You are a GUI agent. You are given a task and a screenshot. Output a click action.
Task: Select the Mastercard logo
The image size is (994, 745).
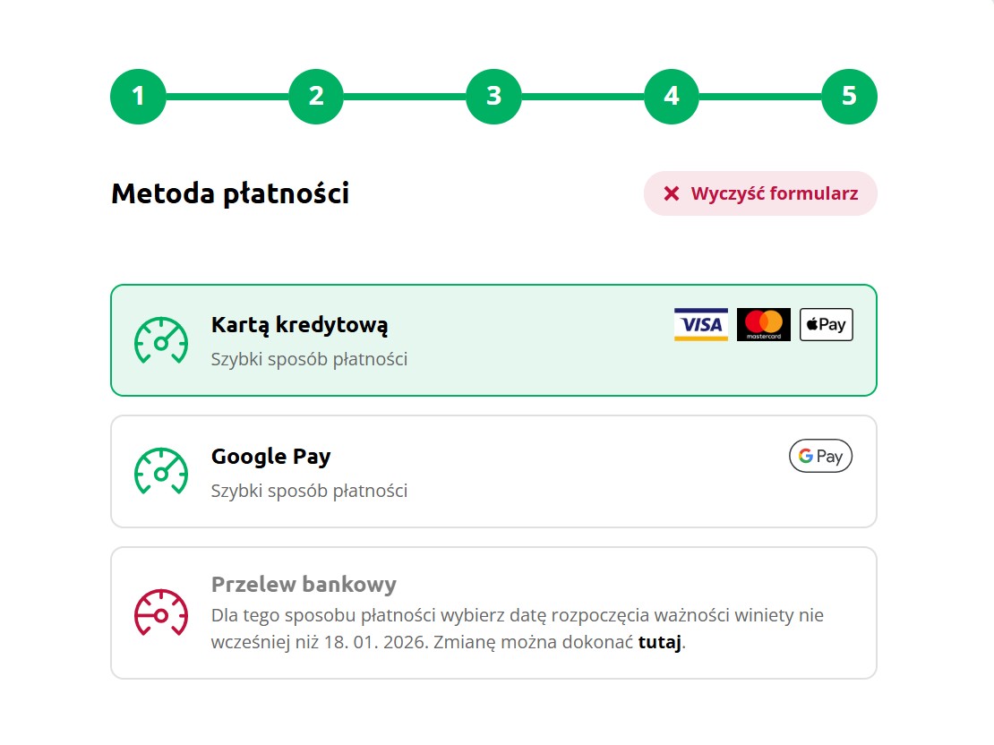pyautogui.click(x=763, y=324)
